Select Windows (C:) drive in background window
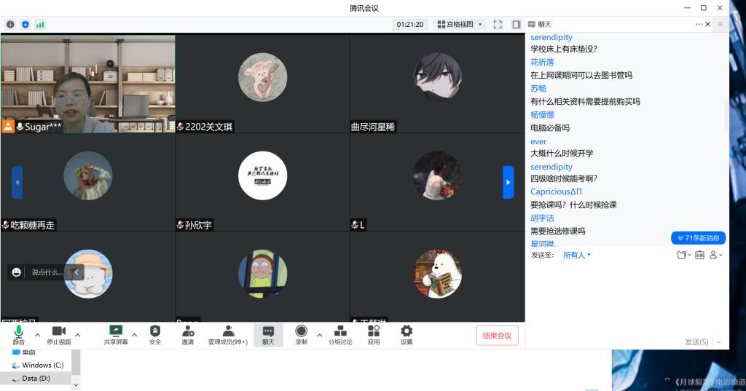The width and height of the screenshot is (746, 391). [38, 365]
